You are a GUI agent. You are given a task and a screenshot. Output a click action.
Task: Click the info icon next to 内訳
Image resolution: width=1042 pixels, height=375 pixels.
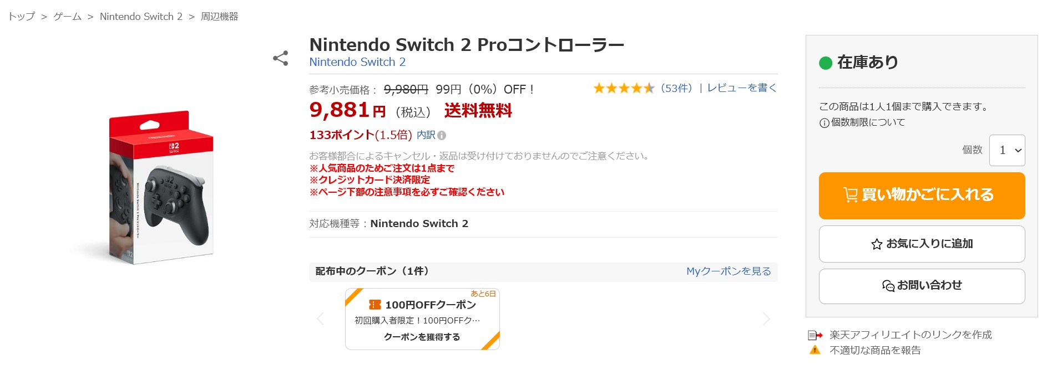(442, 135)
